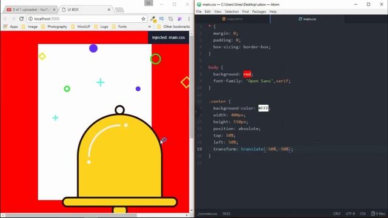Open the Fonts bookmarks folder
The width and height of the screenshot is (388, 218).
point(119,27)
